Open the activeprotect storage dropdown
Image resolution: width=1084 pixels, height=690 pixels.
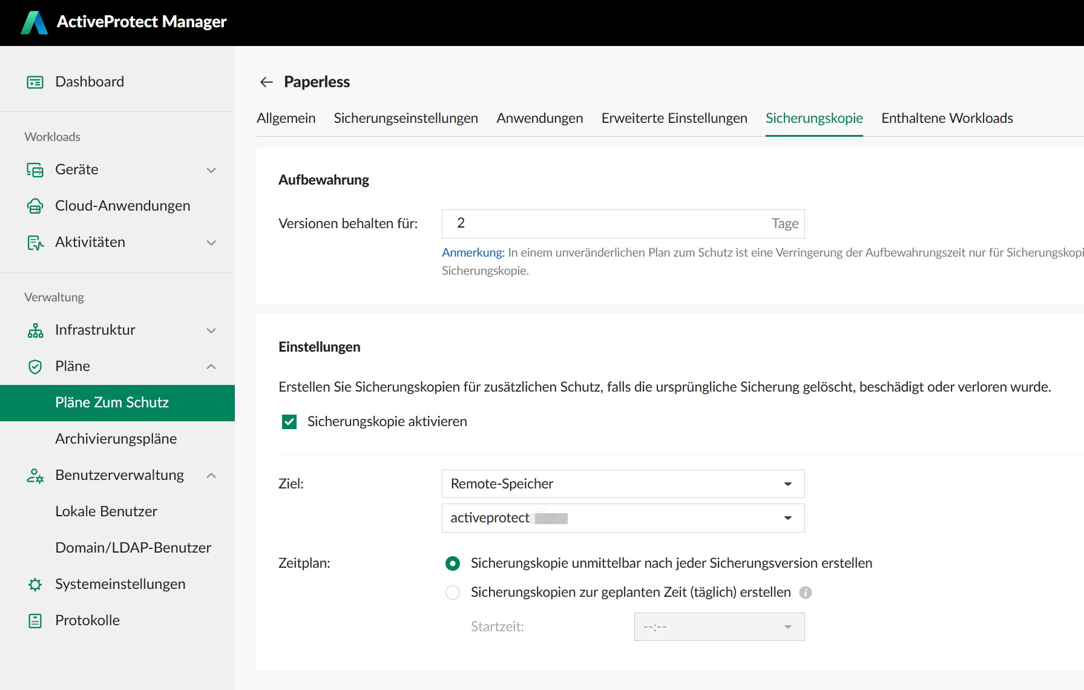coord(623,518)
